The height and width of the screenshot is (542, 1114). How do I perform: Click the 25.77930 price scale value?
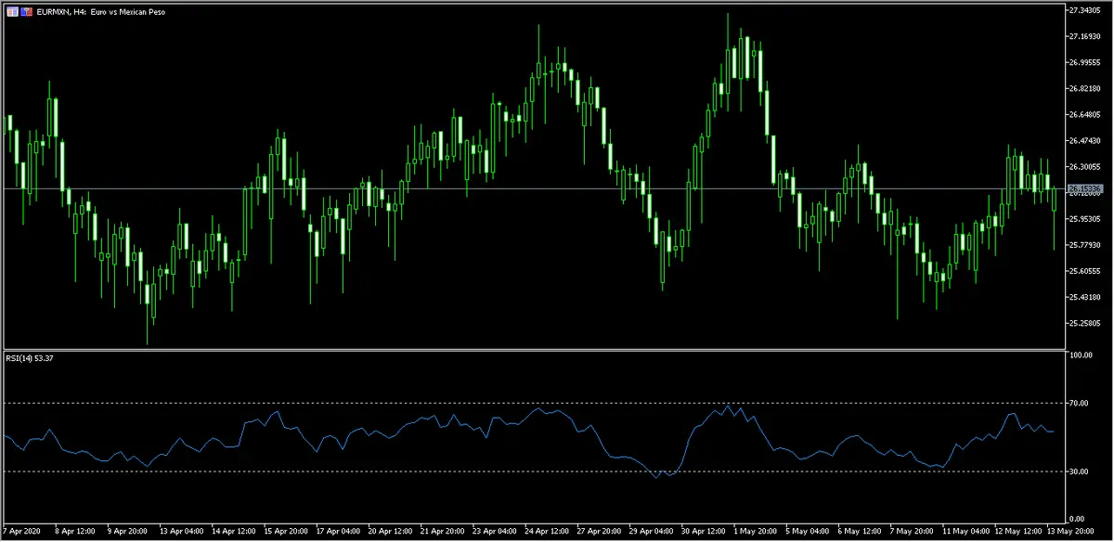[x=1084, y=245]
